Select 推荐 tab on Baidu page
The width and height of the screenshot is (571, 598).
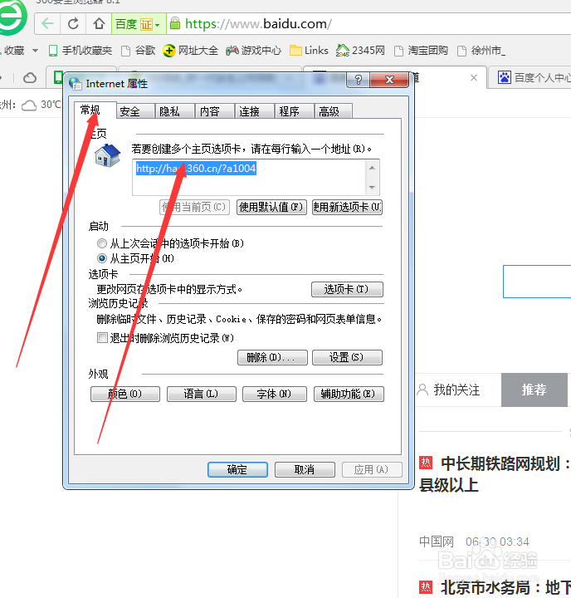(x=534, y=390)
